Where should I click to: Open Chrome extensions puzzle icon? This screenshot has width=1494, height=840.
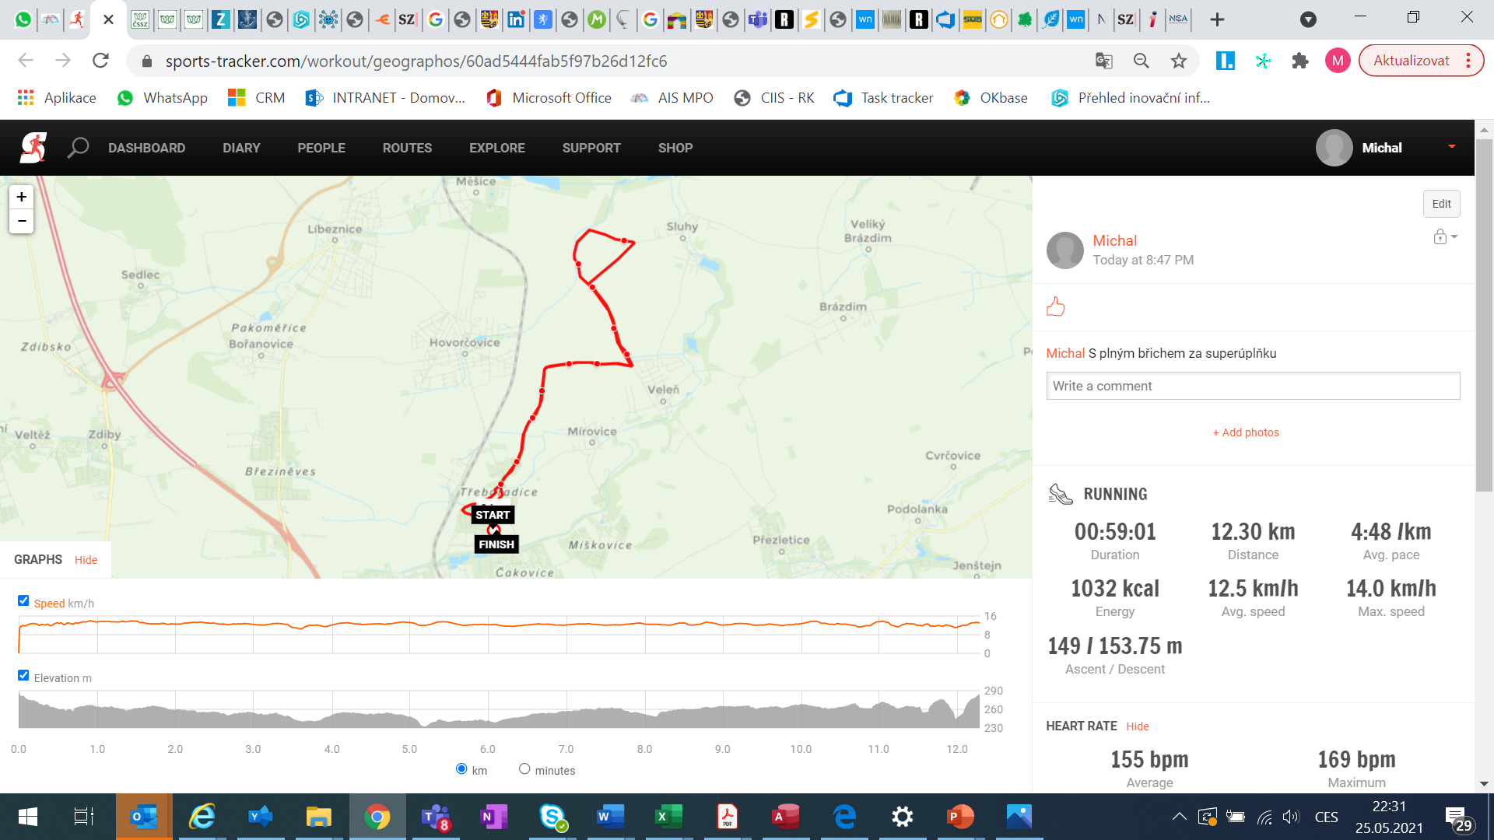point(1300,61)
